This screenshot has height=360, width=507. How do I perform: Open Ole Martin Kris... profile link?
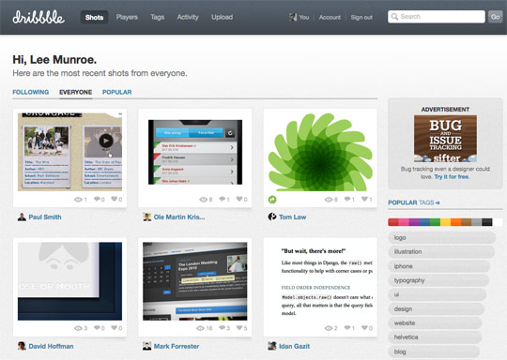(x=179, y=217)
